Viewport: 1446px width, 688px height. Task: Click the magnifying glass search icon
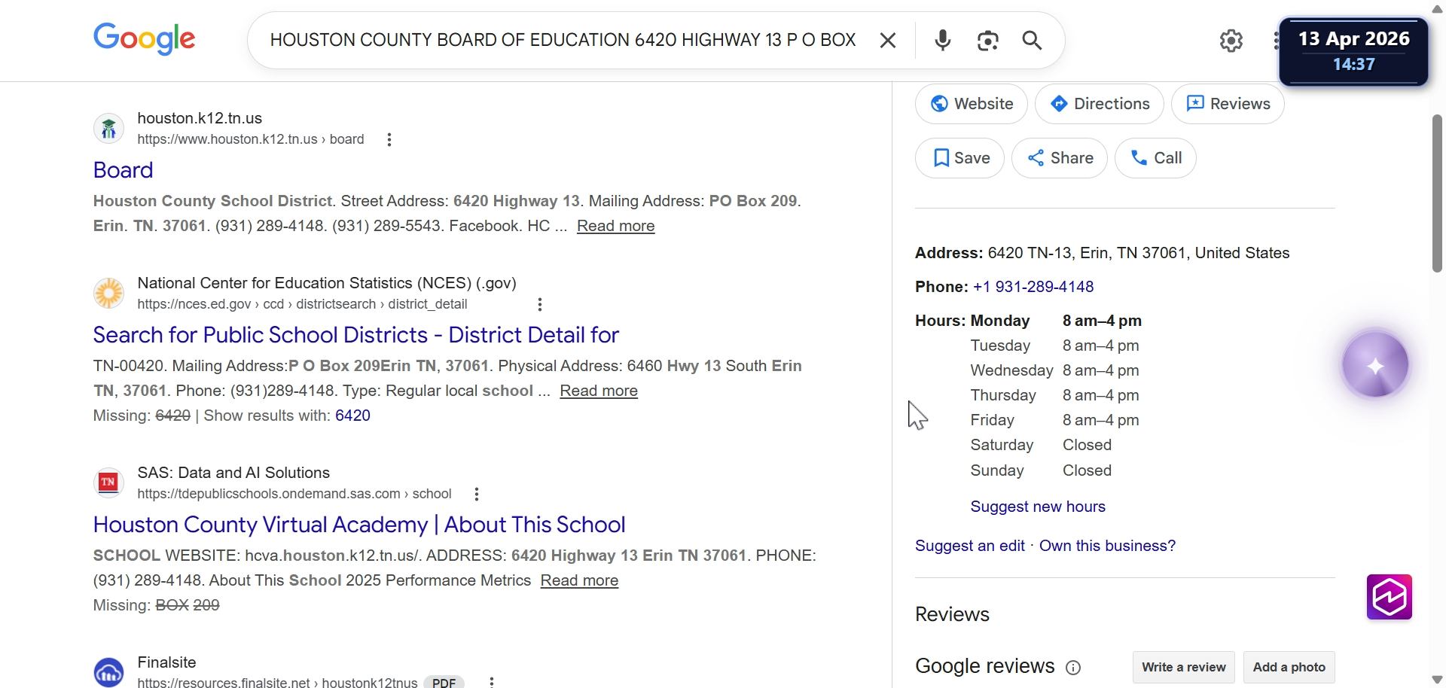click(1033, 41)
